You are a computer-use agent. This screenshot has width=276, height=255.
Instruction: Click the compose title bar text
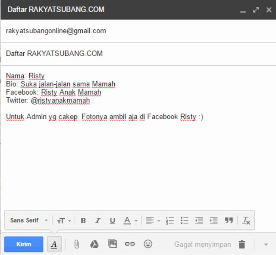click(56, 10)
